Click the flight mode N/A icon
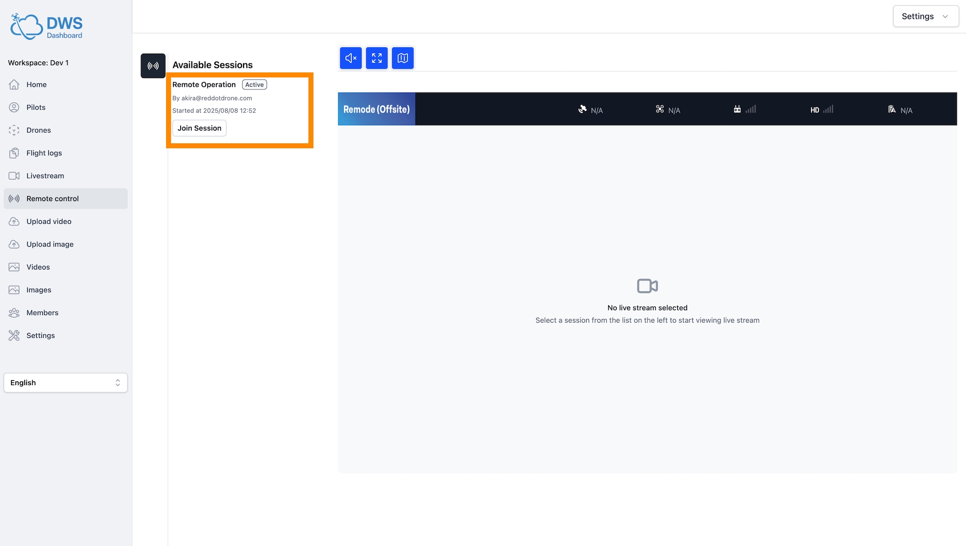Image resolution: width=966 pixels, height=546 pixels. pyautogui.click(x=892, y=109)
